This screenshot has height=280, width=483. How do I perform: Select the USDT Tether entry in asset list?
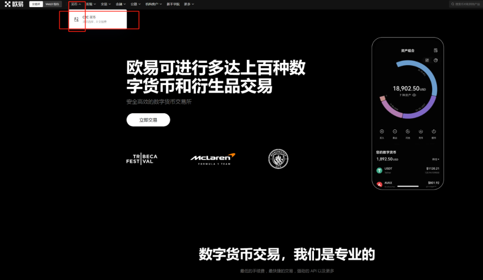pyautogui.click(x=387, y=169)
